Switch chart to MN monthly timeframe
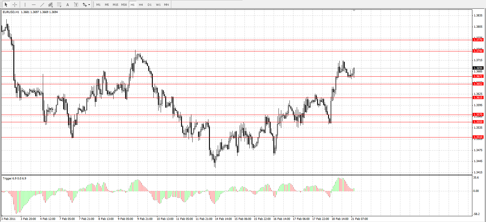 click(166, 5)
